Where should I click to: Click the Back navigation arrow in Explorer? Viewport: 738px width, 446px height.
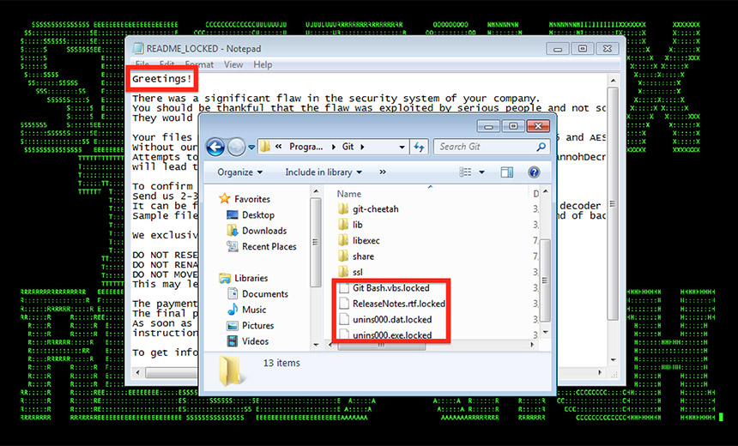pos(215,147)
